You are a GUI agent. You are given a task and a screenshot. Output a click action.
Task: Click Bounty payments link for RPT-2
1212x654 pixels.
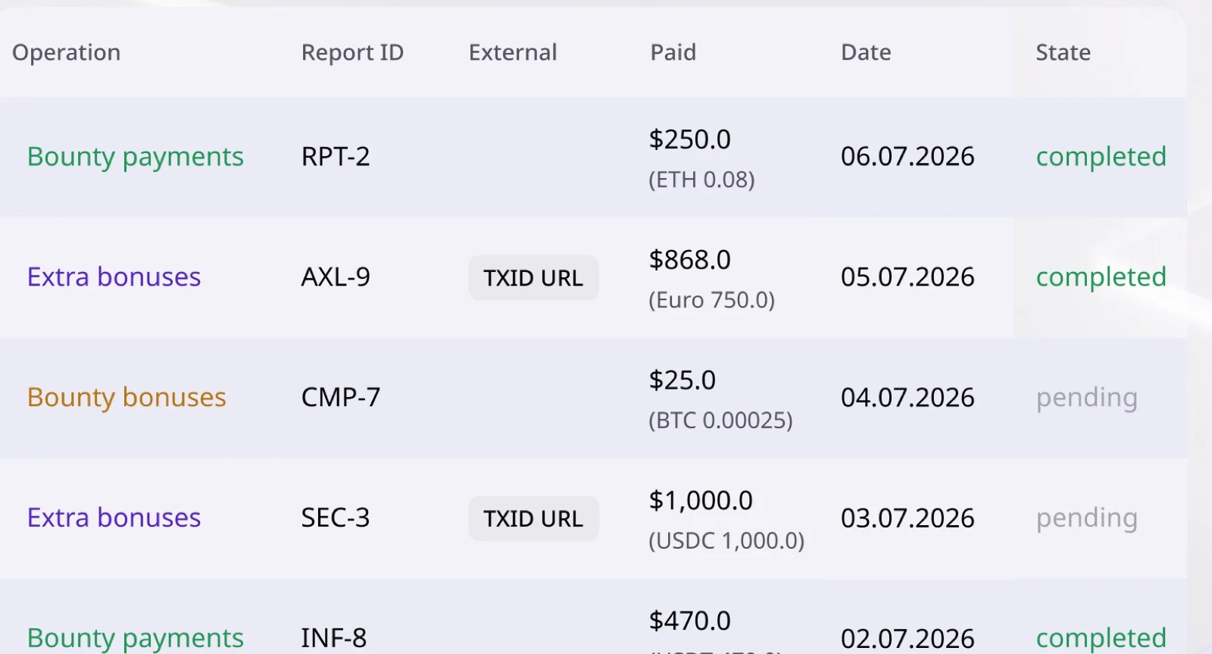tap(136, 157)
